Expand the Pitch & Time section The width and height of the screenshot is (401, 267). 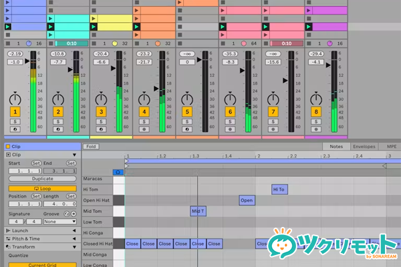coord(74,239)
